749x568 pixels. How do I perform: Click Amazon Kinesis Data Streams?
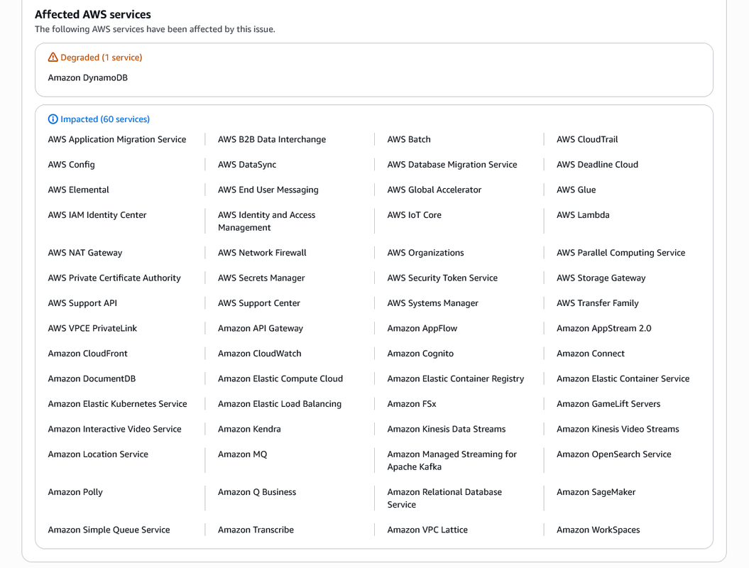(x=447, y=429)
